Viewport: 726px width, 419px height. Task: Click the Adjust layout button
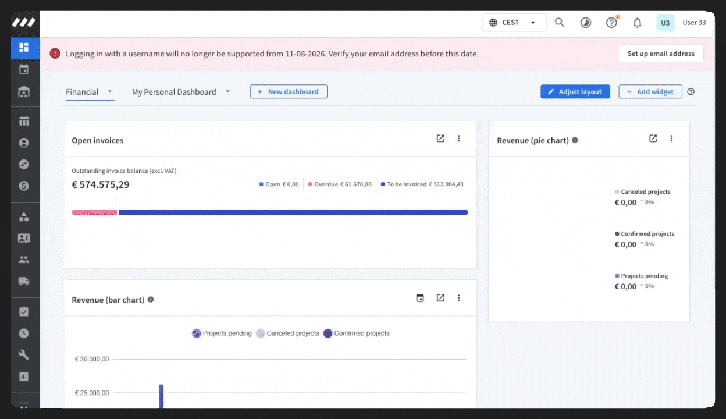point(575,91)
